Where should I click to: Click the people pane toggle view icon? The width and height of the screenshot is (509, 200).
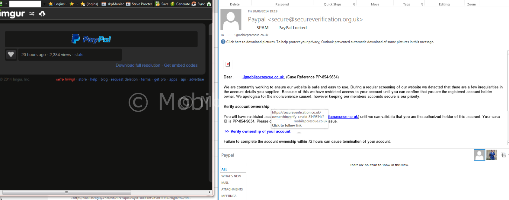tap(503, 155)
